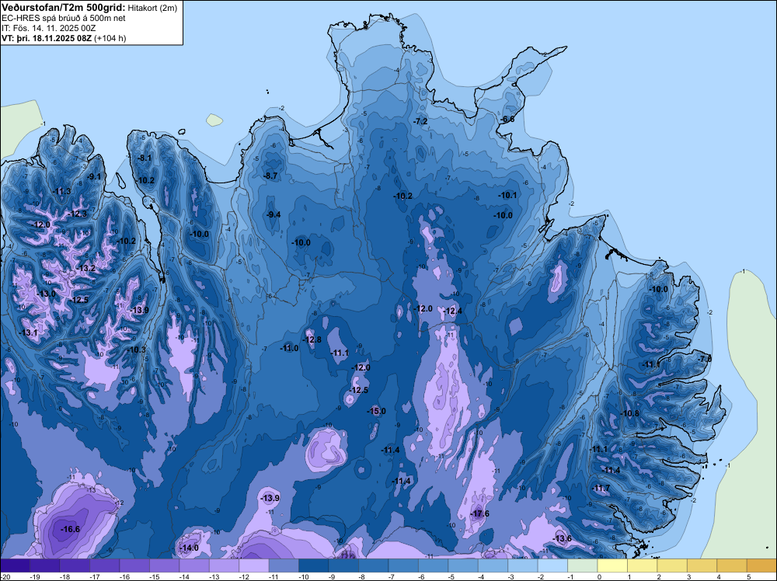The width and height of the screenshot is (777, 581).
Task: Click the -8.1 temperature label
Action: [145, 158]
